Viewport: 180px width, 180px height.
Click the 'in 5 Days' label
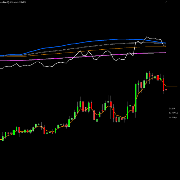tap(173, 117)
